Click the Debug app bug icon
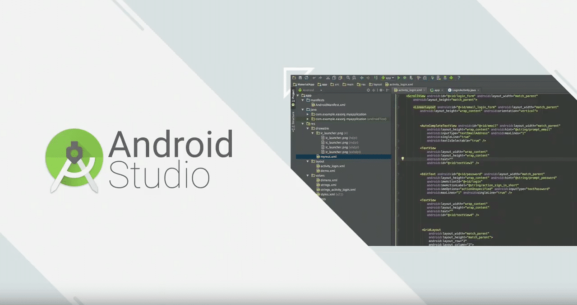 tap(405, 78)
